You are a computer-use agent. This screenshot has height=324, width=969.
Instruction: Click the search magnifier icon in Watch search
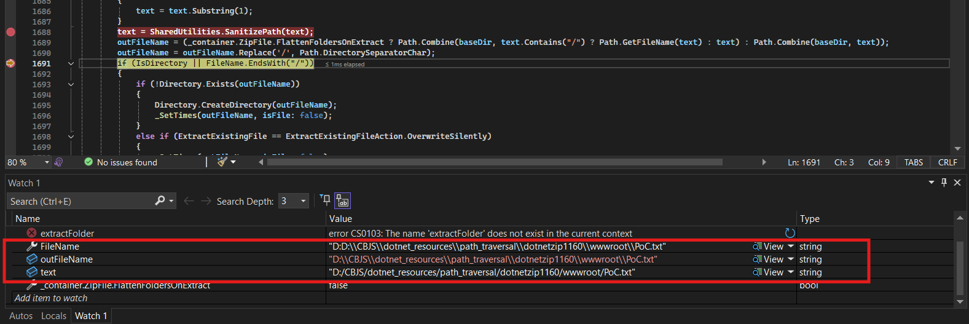[160, 201]
